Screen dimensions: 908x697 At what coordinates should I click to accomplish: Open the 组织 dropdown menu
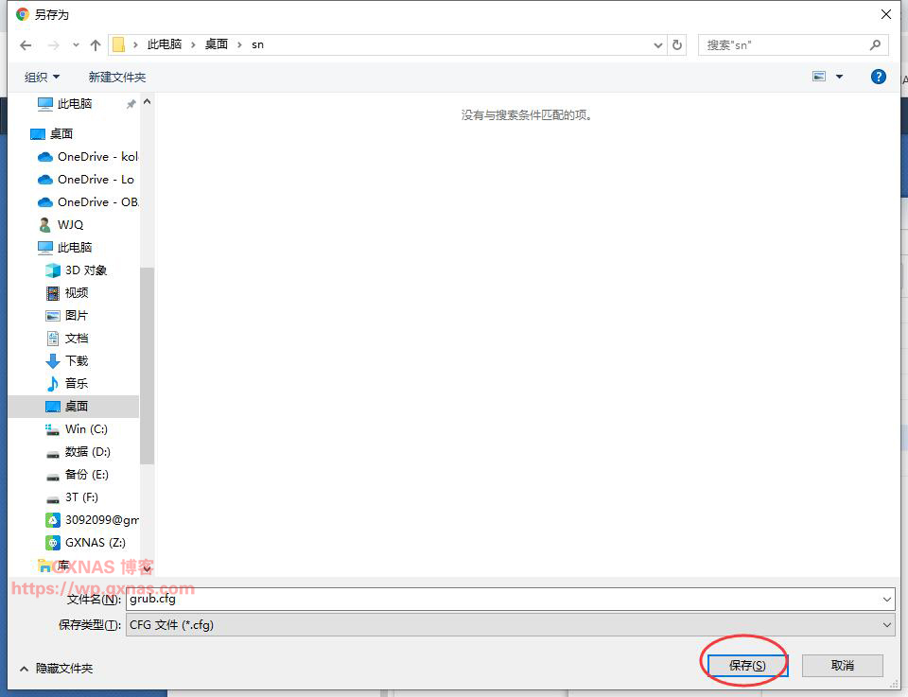pos(41,76)
